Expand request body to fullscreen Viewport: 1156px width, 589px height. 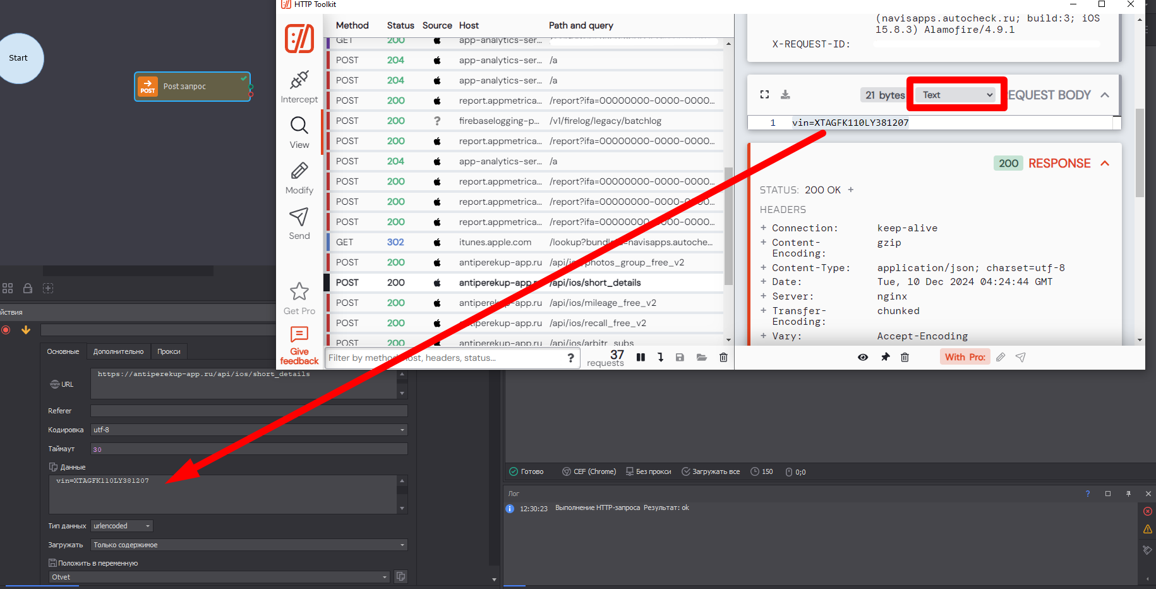764,95
